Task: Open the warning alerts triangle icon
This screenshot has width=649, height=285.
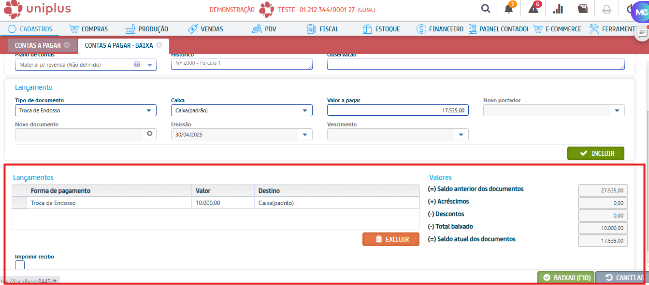Action: (534, 9)
